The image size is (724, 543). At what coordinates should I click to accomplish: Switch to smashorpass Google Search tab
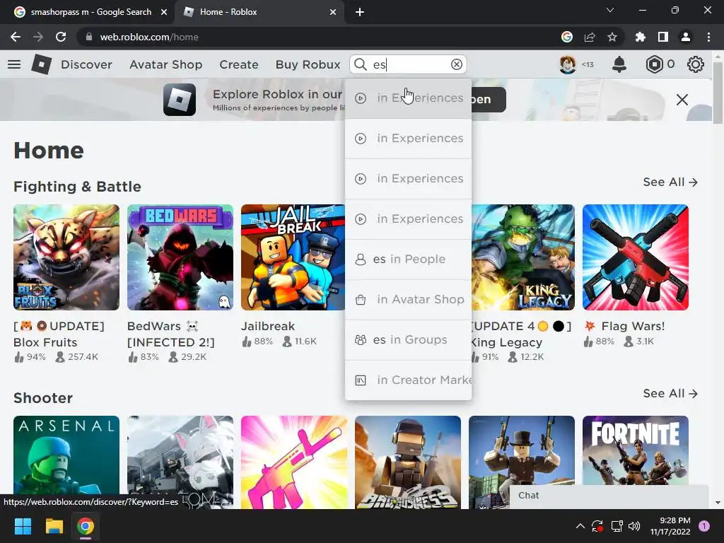(90, 12)
